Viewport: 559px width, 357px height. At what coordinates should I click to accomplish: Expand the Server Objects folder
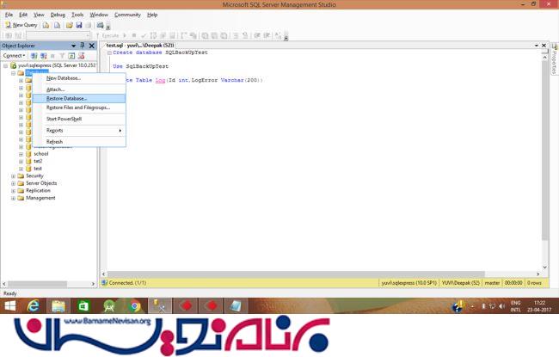click(14, 183)
